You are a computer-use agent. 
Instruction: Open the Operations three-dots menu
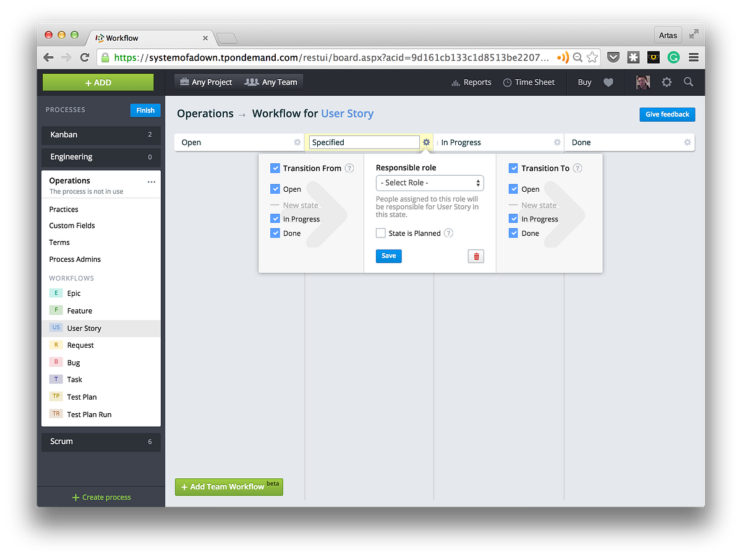(x=151, y=182)
